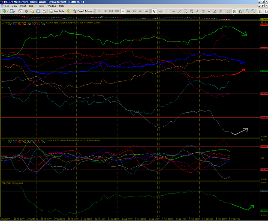Viewport: 268px width, 221px height.
Task: Click the CFP (EURUSD) indicator label
Action: pos(12,183)
